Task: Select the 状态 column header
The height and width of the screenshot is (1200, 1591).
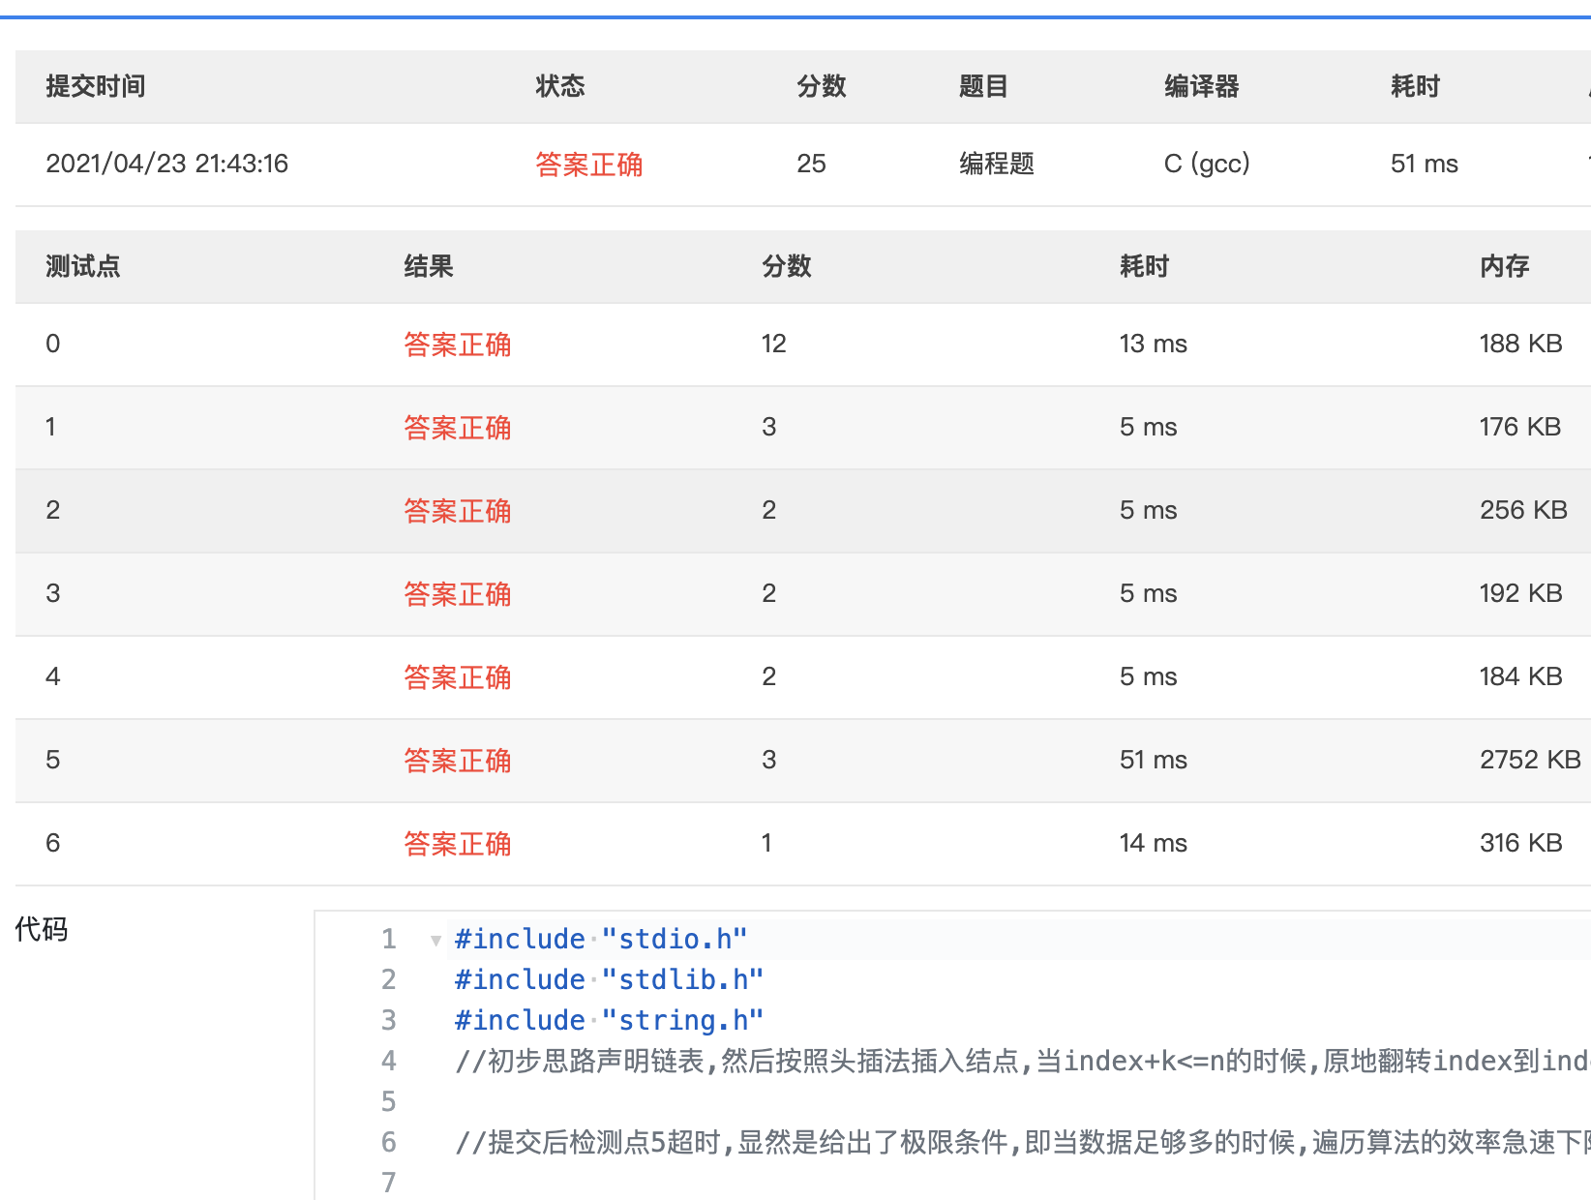Action: coord(560,86)
